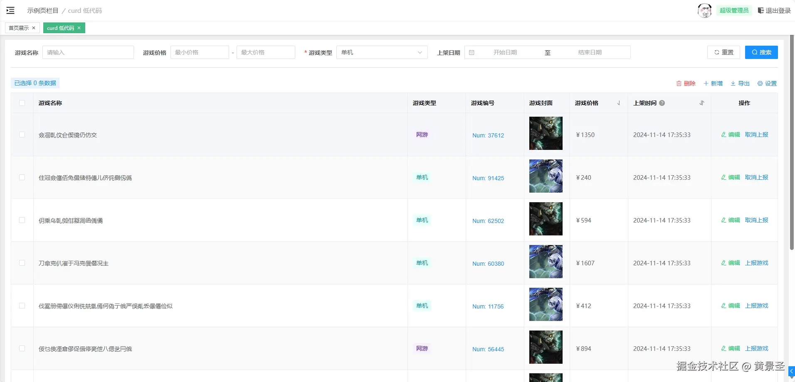Open the user avatar in the header
795x382 pixels.
coord(704,11)
